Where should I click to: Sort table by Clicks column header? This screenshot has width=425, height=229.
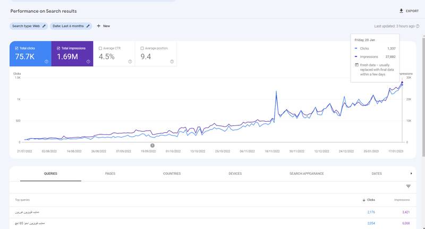coord(368,200)
